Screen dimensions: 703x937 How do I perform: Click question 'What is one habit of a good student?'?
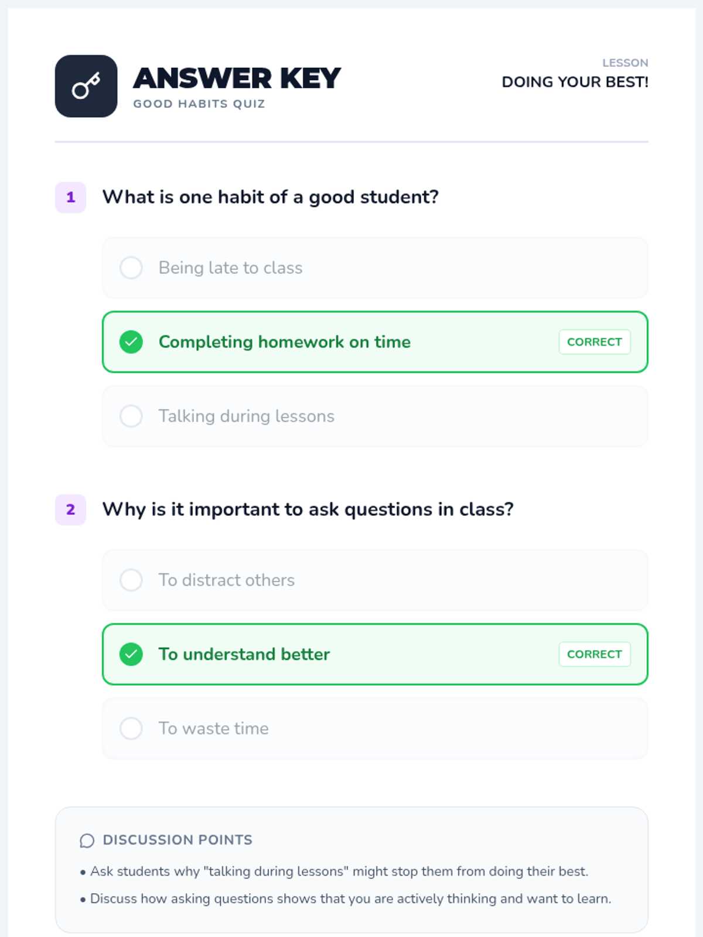click(271, 197)
